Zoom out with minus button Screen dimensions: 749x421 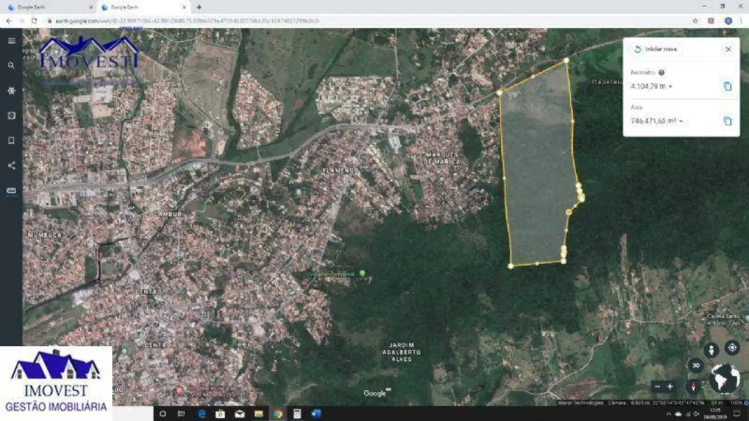[658, 387]
